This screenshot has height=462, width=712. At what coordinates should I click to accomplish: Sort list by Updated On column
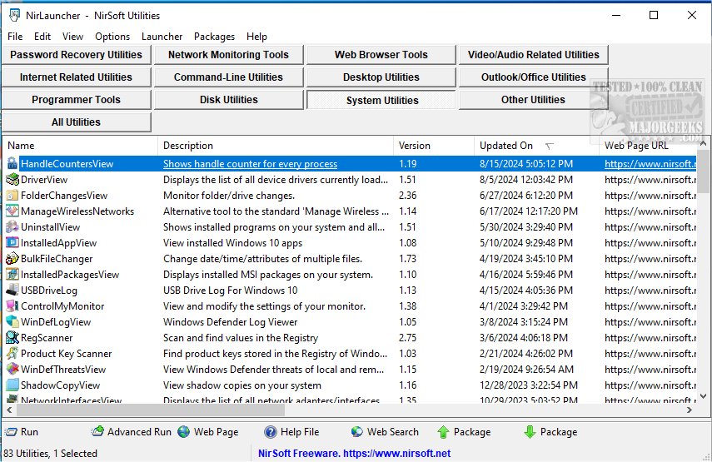(x=506, y=146)
